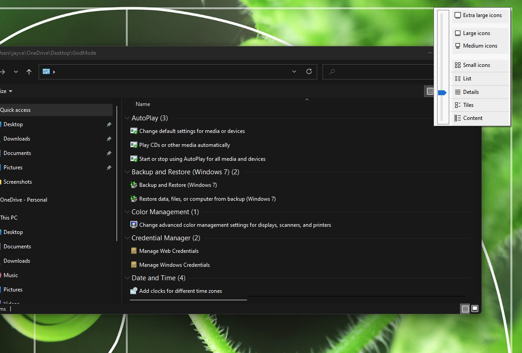Screen dimensions: 522x353
Task: Select Details view option
Action: (x=480, y=92)
